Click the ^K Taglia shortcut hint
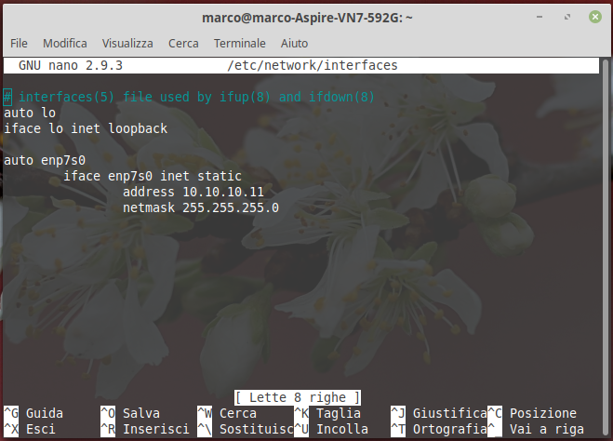The height and width of the screenshot is (441, 613). (327, 413)
